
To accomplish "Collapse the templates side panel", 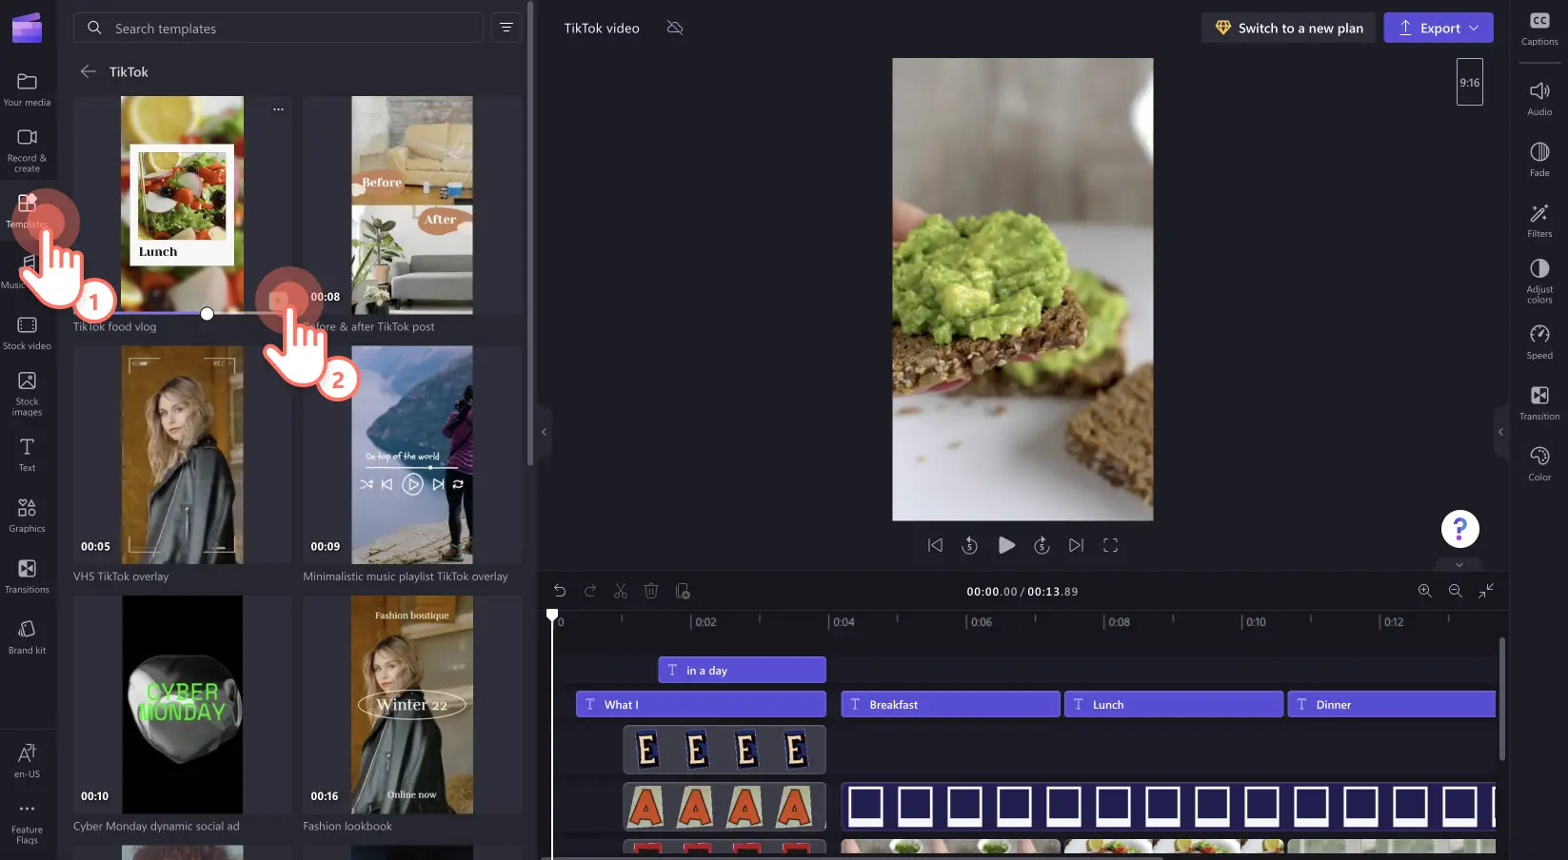I will (x=544, y=433).
